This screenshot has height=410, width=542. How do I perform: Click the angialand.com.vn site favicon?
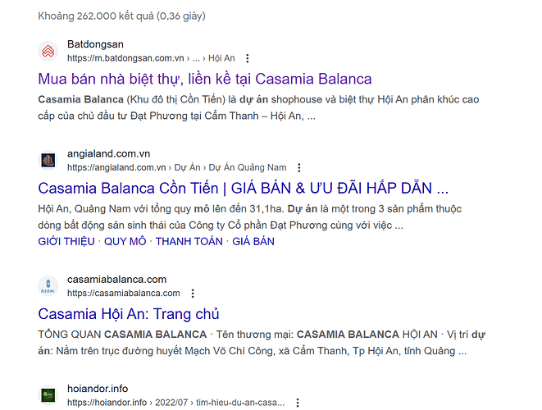pos(48,161)
